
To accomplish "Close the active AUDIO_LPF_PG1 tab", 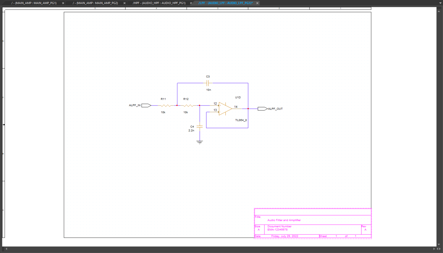I will tap(257, 3).
